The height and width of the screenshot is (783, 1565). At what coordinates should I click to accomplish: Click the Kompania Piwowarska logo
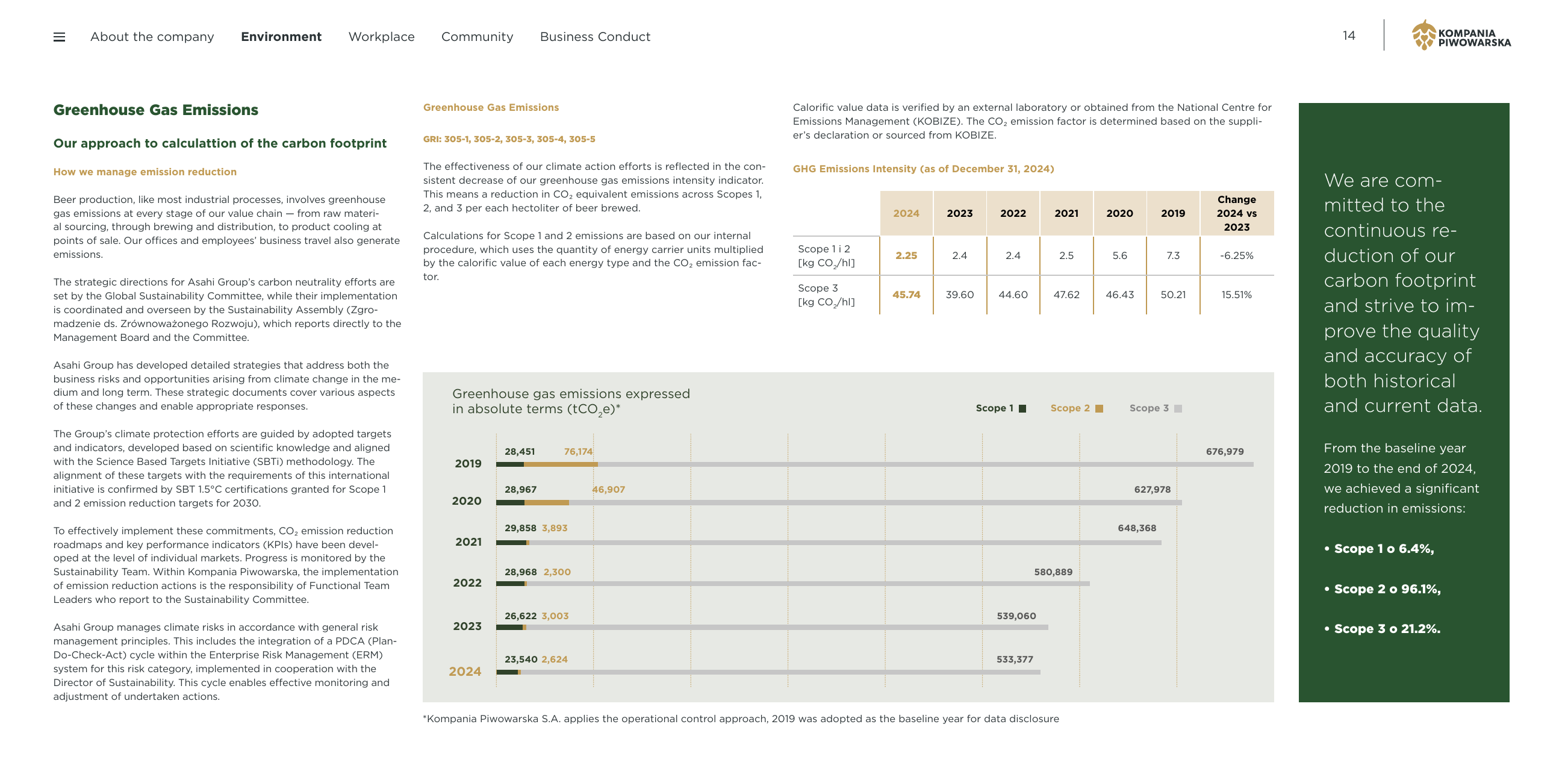tap(1461, 36)
